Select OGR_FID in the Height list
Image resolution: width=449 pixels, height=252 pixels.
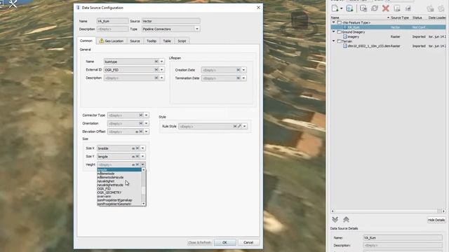tap(104, 189)
